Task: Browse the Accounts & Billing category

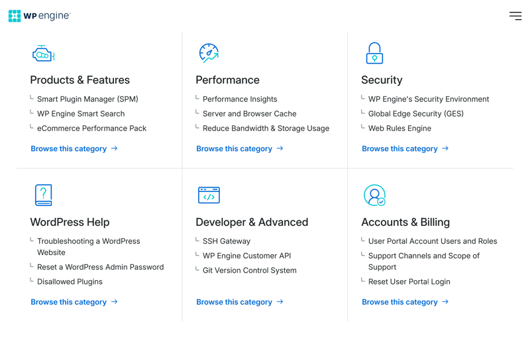Action: 405,302
